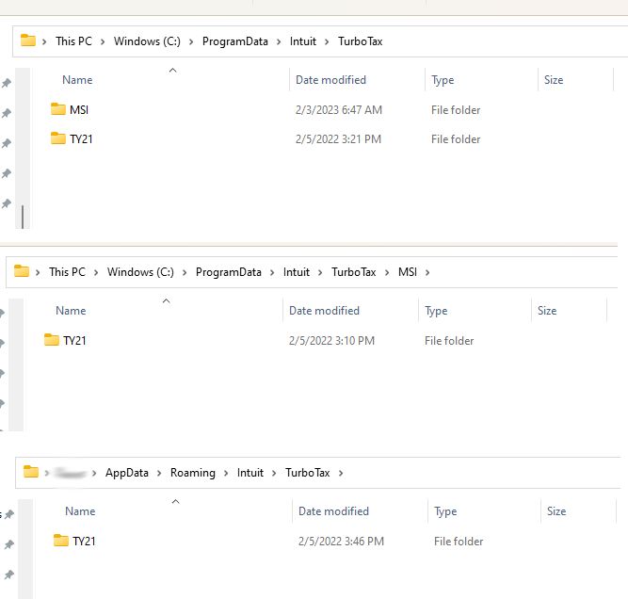628x599 pixels.
Task: Open TY21 folder dated 3:46 PM
Action: tap(74, 541)
